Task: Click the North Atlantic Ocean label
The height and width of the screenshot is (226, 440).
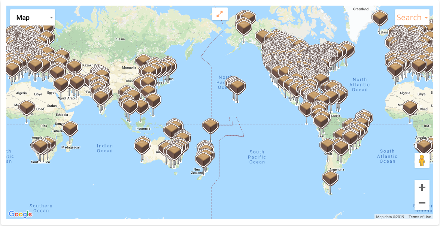Action: pos(360,84)
